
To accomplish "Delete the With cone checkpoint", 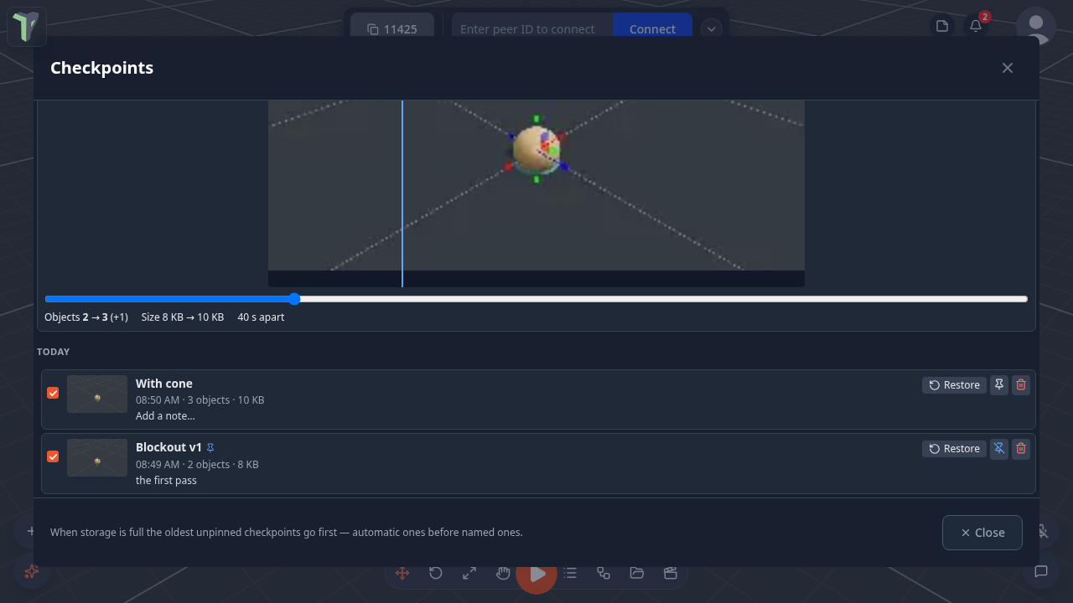I will click(x=1021, y=384).
